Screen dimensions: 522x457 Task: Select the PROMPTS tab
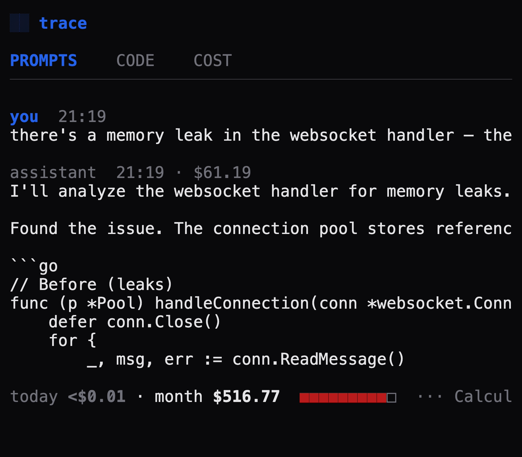tap(44, 60)
